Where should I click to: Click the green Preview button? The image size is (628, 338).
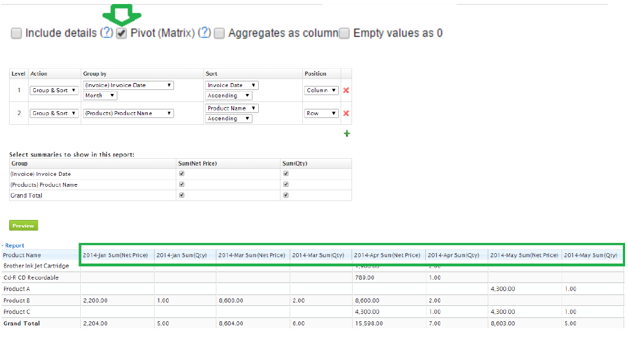(x=23, y=226)
